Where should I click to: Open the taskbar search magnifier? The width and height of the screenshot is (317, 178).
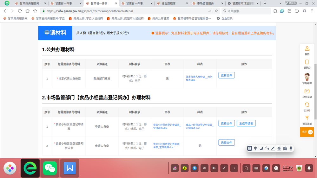click(247, 168)
